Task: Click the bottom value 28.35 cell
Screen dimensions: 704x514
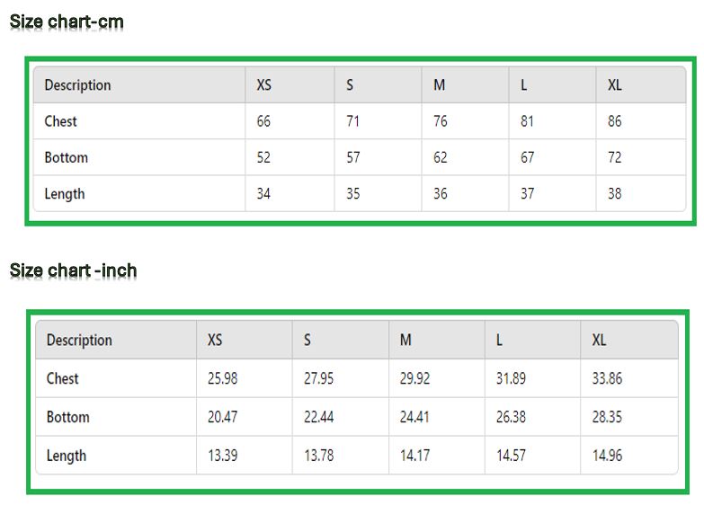Action: (607, 417)
